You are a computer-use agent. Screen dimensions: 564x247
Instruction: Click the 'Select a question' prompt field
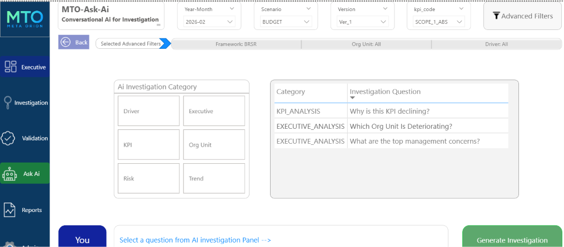pyautogui.click(x=281, y=236)
